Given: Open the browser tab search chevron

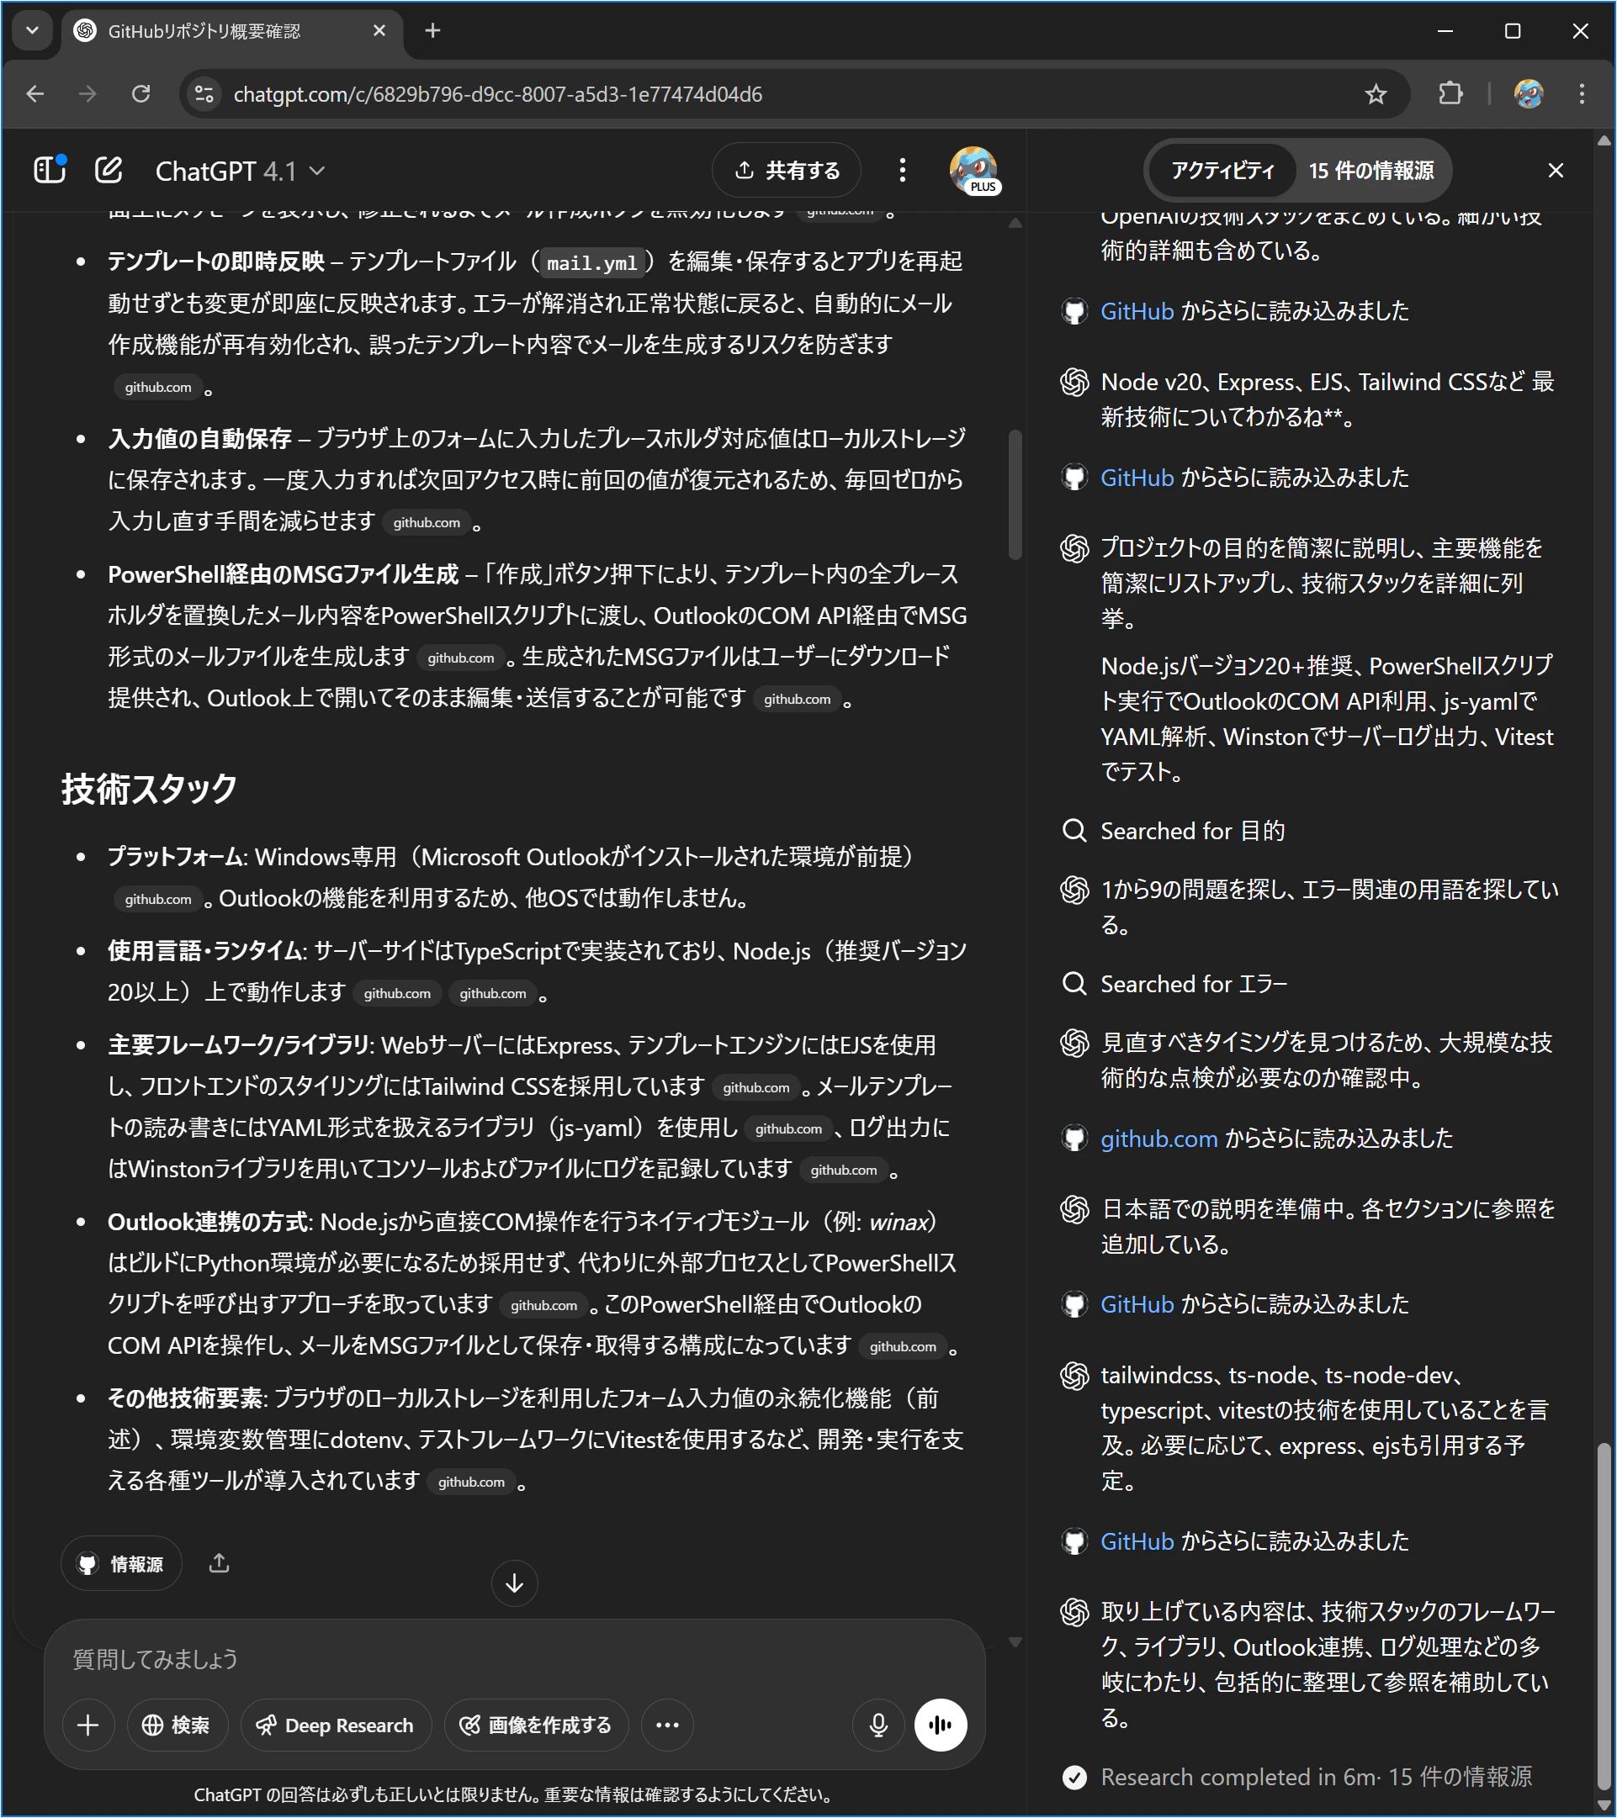Looking at the screenshot, I should point(32,30).
